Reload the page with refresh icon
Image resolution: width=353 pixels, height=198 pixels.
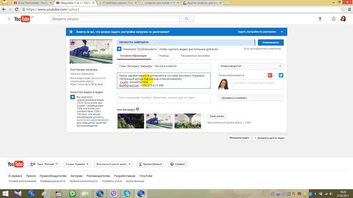tap(17, 9)
